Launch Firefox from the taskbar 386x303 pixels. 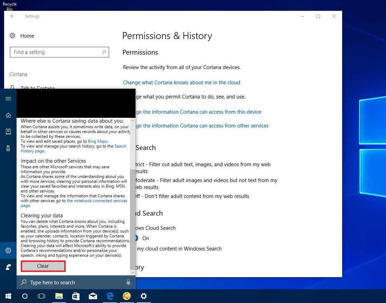pyautogui.click(x=127, y=296)
